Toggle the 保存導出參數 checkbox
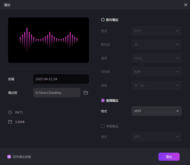Screen dimensions: 190x165 click(x=9, y=157)
